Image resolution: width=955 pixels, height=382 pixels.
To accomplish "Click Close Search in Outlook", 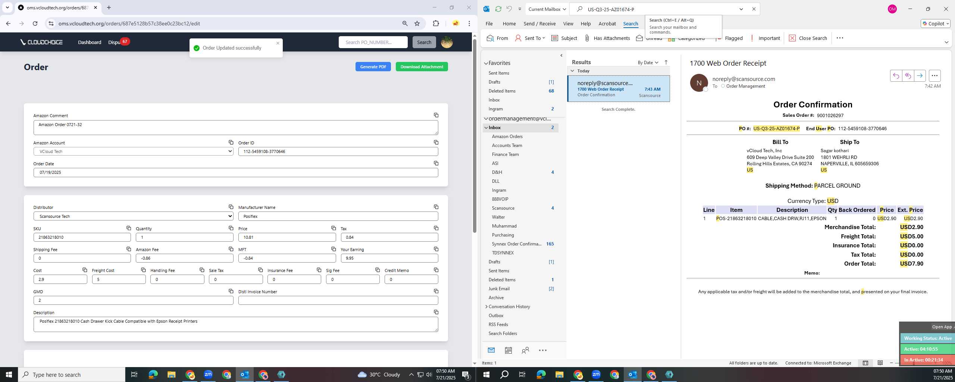I will [x=808, y=38].
